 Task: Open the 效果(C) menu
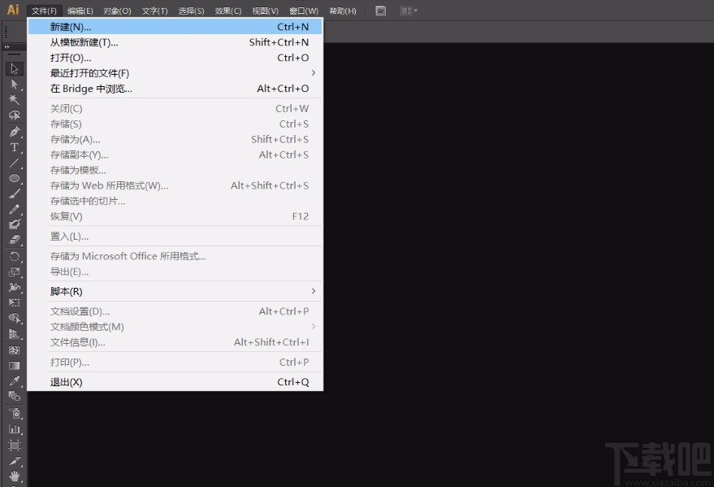tap(228, 11)
